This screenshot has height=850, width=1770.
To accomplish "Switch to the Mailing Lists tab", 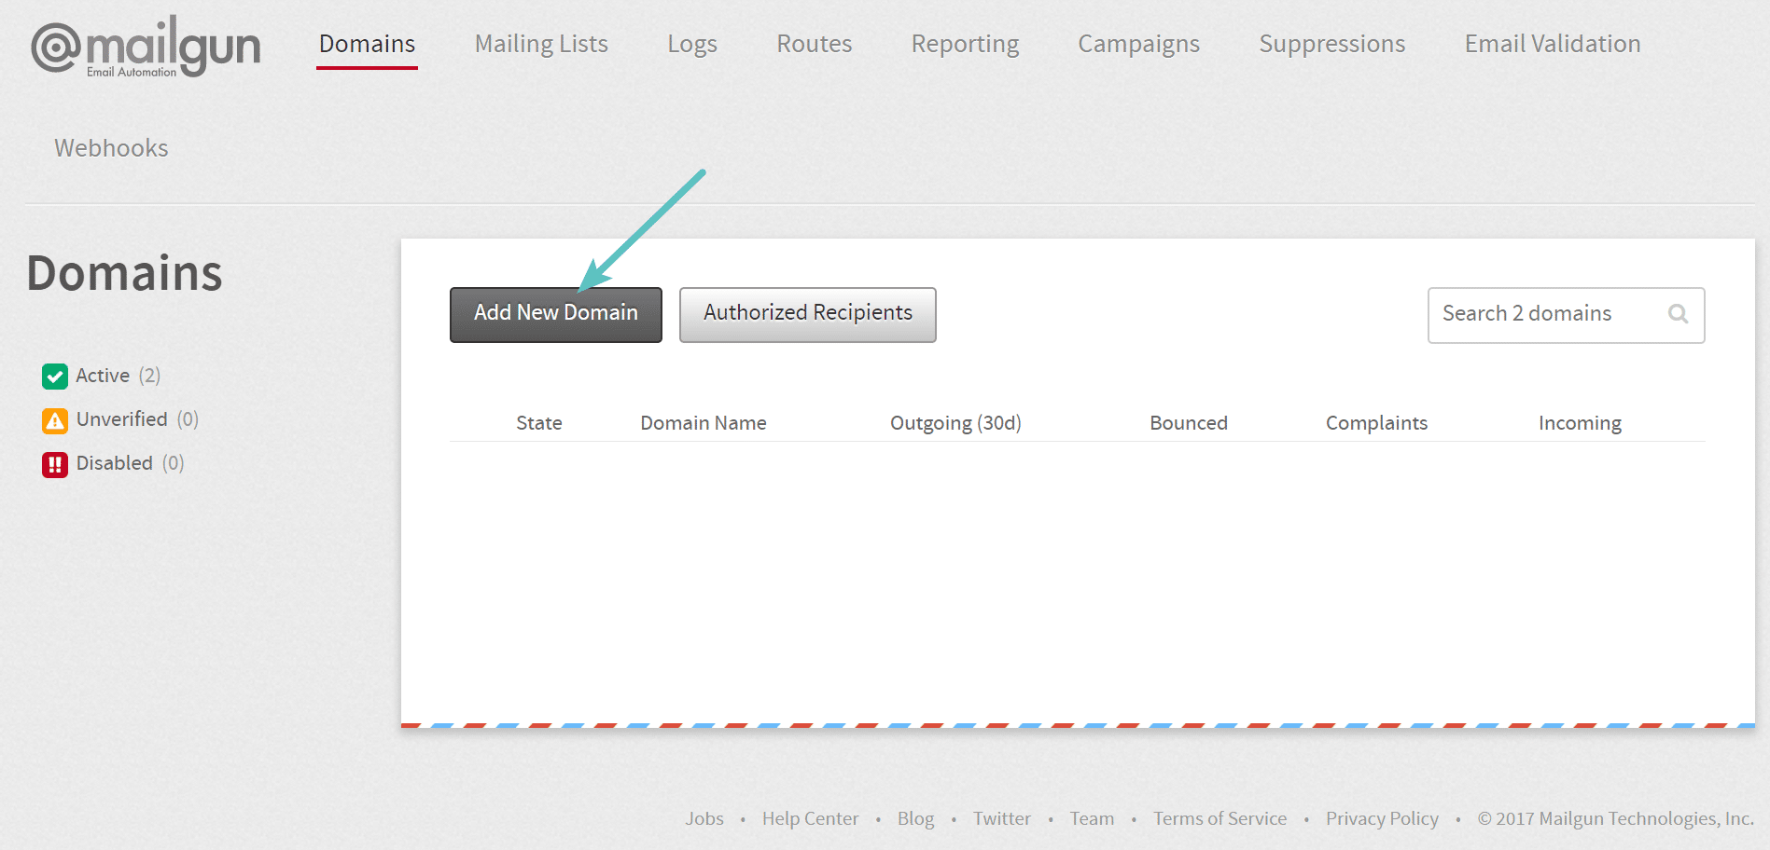I will click(541, 44).
